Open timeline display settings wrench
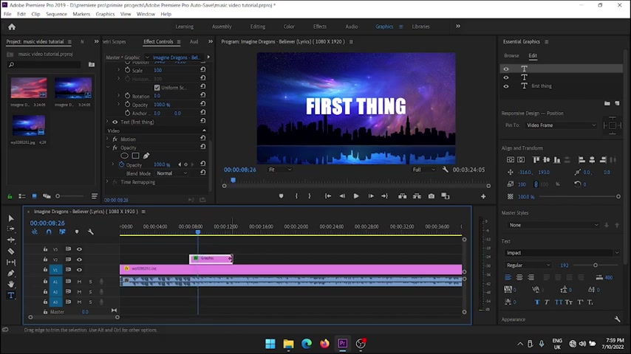This screenshot has height=354, width=631. point(91,232)
